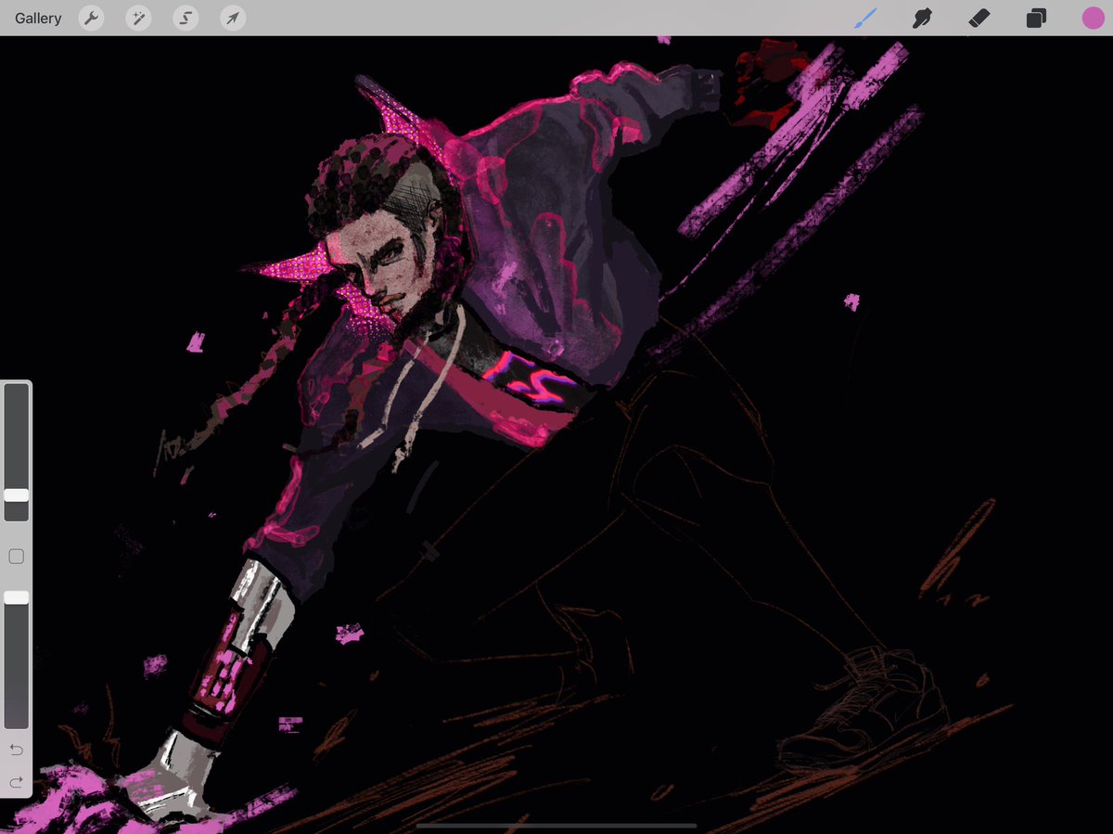
Task: Click the brush opacity slider handle
Action: pos(17,598)
